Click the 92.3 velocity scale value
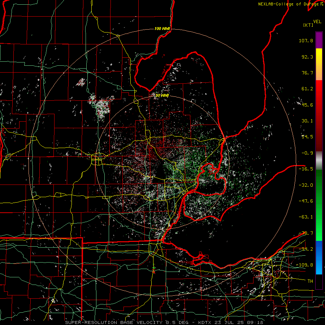This screenshot has height=325, width=325. click(x=307, y=57)
